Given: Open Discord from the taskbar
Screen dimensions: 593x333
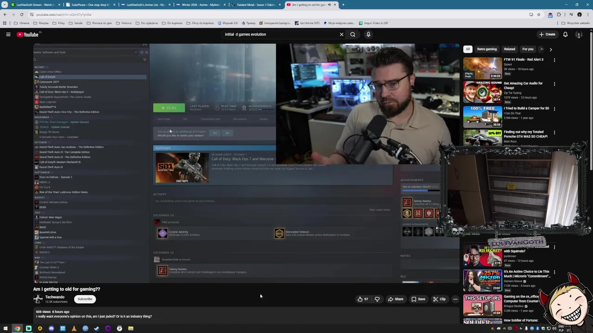Looking at the screenshot, I should pos(51,328).
